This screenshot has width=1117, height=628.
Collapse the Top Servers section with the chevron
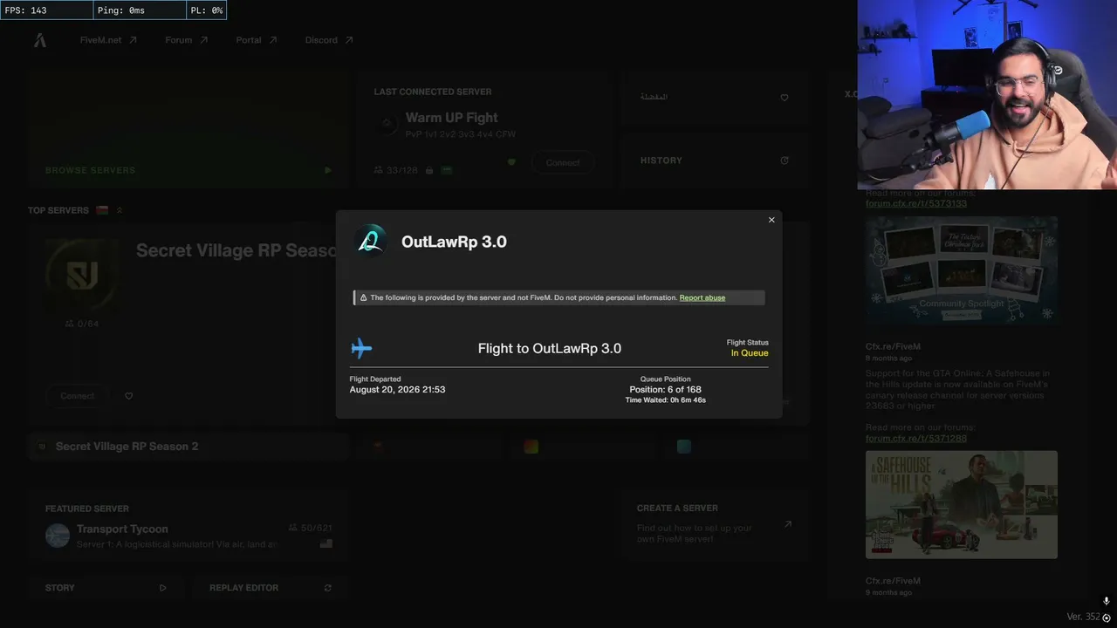coord(120,210)
